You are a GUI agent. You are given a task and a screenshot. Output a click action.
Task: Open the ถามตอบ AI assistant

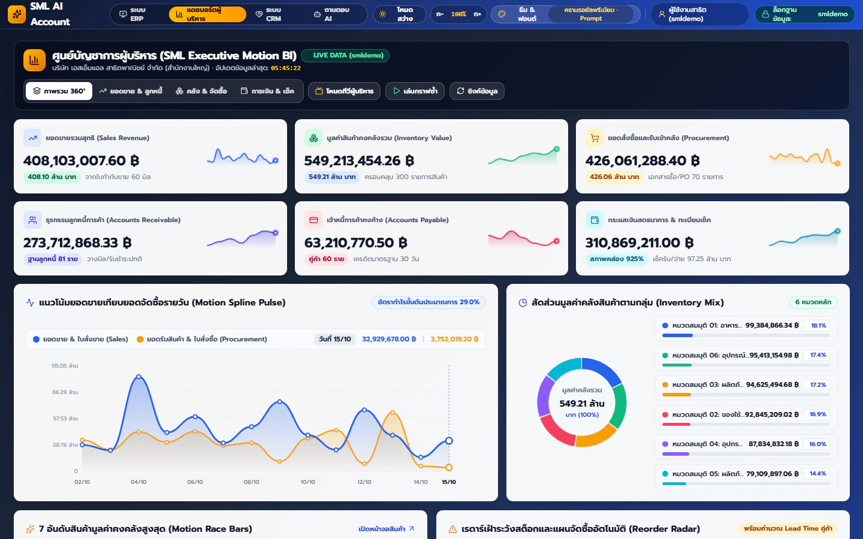336,14
